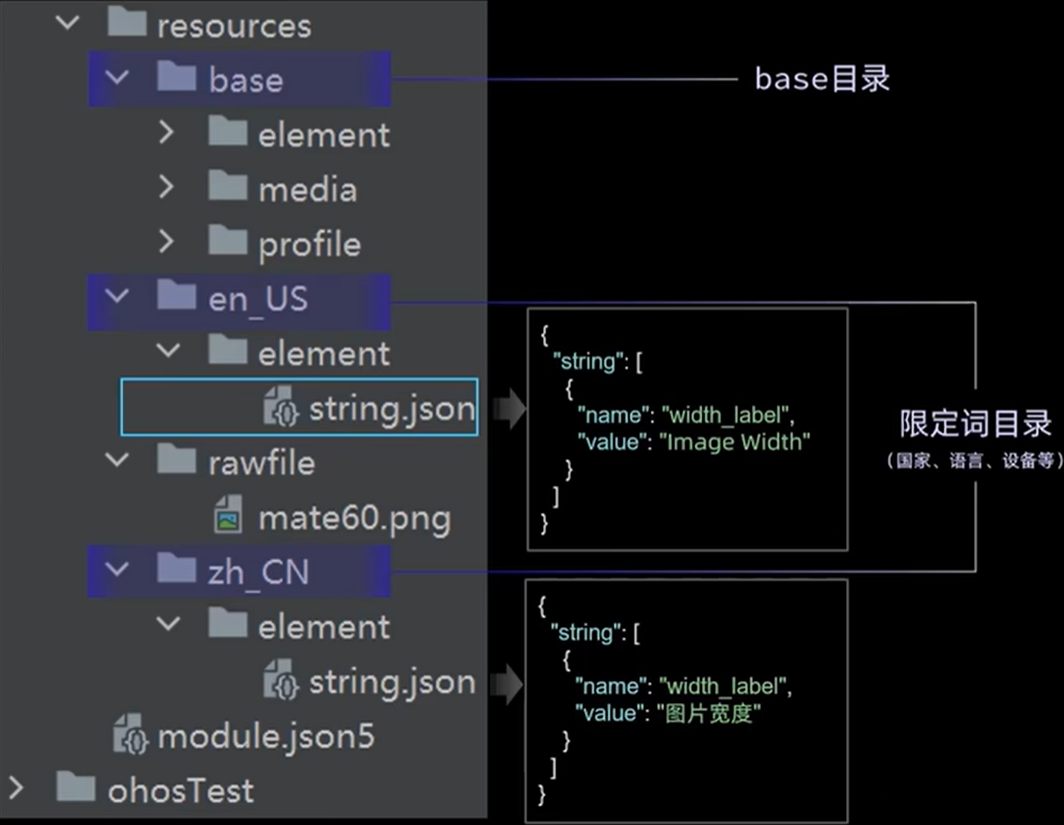Click the media folder icon
This screenshot has width=1064, height=825.
click(x=228, y=188)
